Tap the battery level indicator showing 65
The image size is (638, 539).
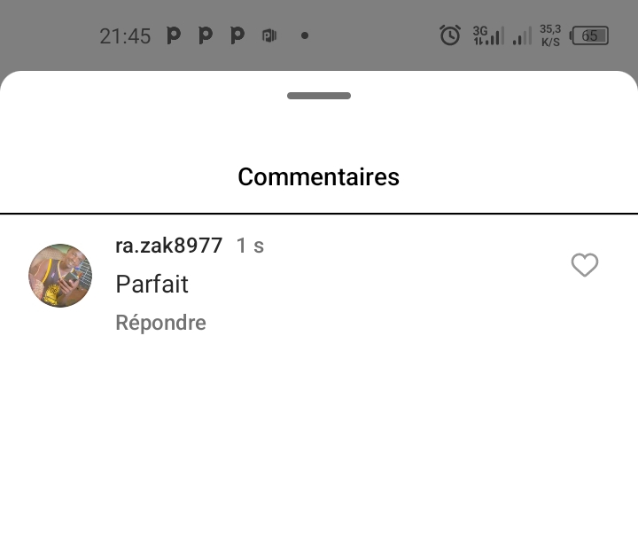click(x=589, y=35)
